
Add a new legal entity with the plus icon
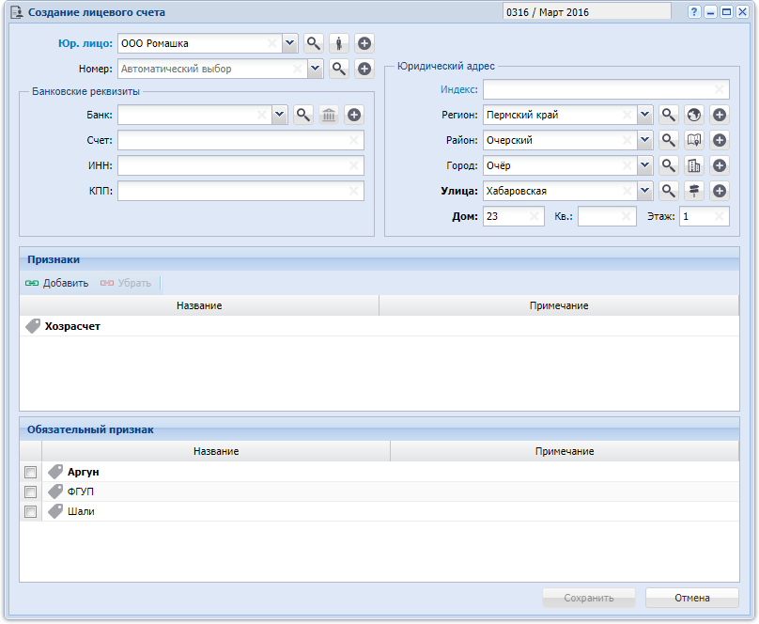pyautogui.click(x=364, y=43)
